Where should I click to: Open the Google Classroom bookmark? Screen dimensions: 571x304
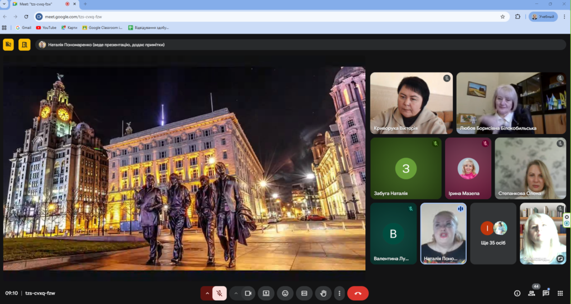(x=103, y=27)
